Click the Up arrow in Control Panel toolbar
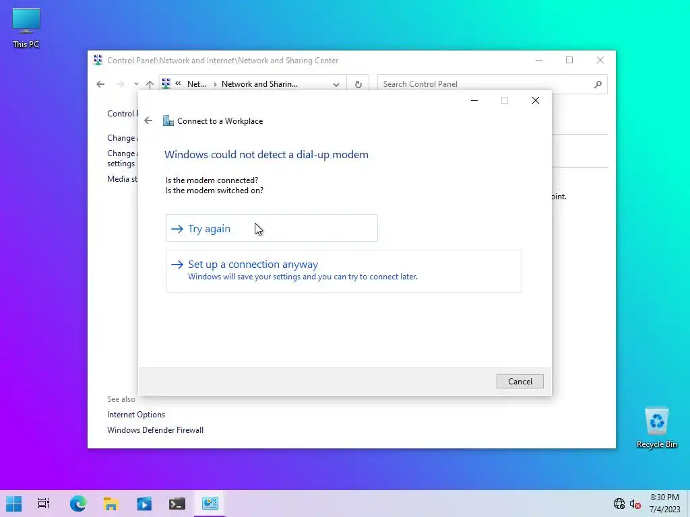The width and height of the screenshot is (690, 517). (150, 84)
